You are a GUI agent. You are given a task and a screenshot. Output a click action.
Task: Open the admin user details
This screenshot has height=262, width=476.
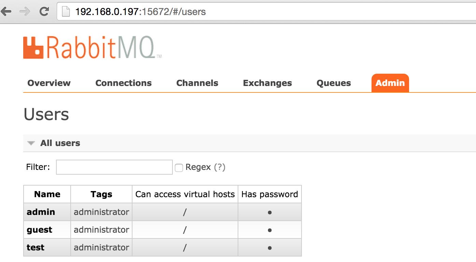click(41, 212)
